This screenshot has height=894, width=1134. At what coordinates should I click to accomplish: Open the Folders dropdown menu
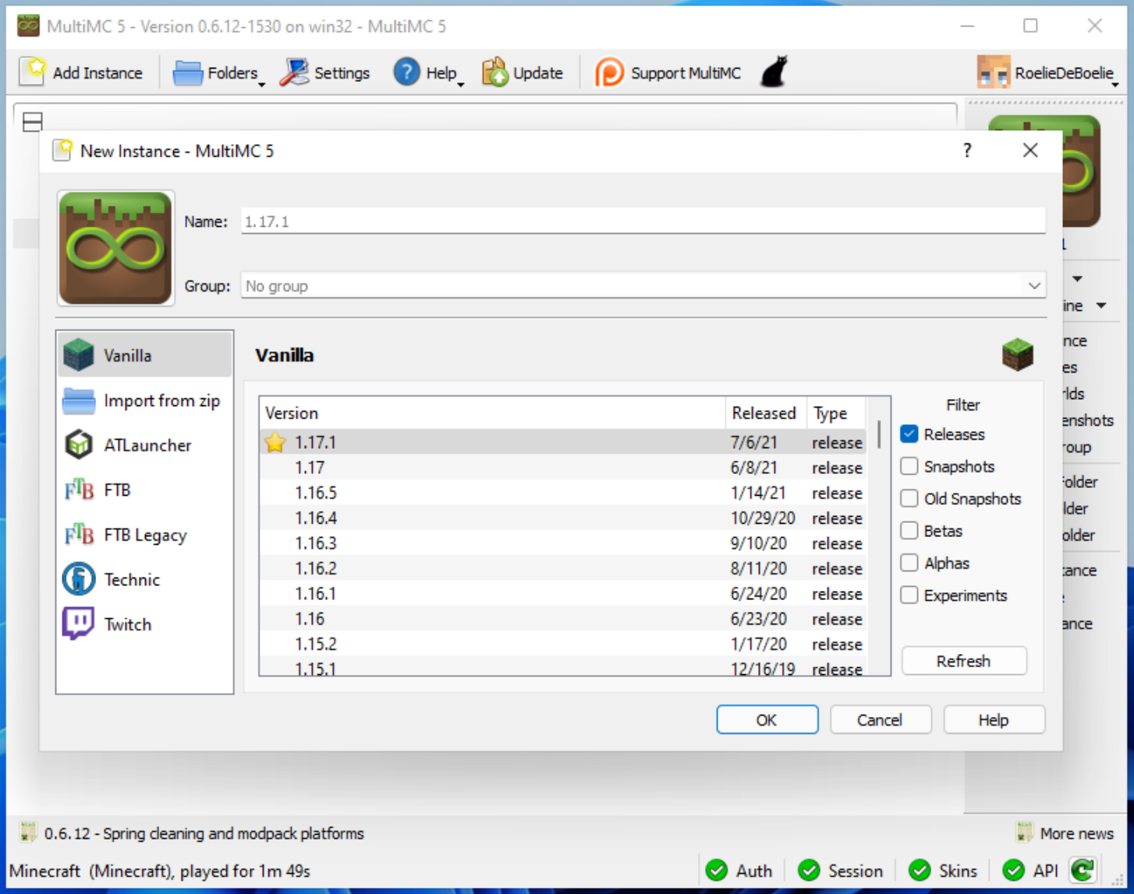click(x=219, y=72)
